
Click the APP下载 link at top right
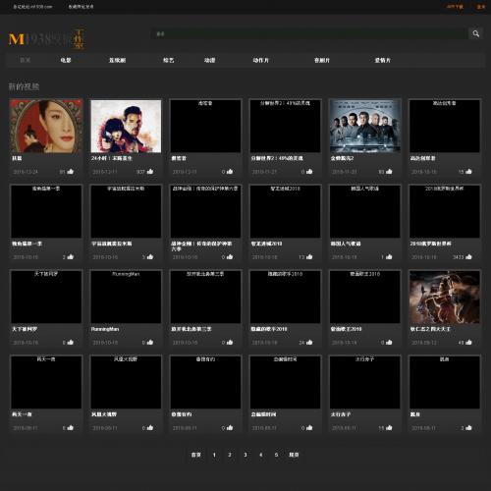[x=456, y=7]
